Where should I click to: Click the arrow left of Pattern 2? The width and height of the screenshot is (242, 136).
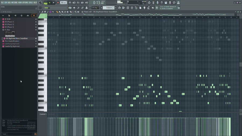(102, 8)
